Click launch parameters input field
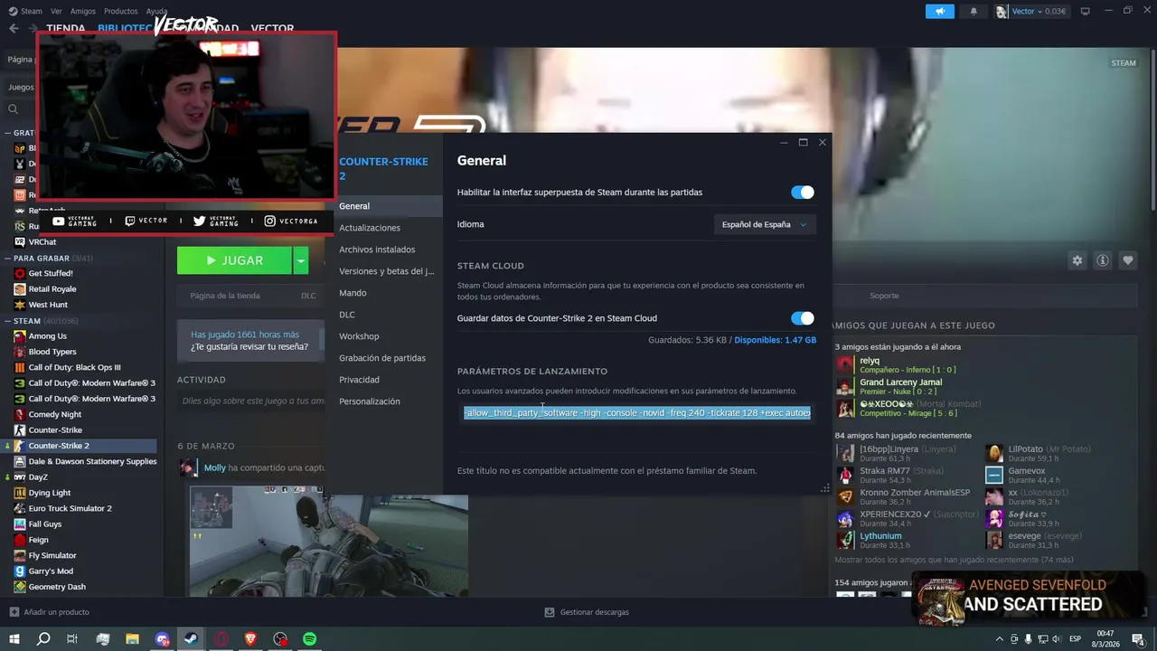This screenshot has width=1157, height=651. pyautogui.click(x=637, y=413)
